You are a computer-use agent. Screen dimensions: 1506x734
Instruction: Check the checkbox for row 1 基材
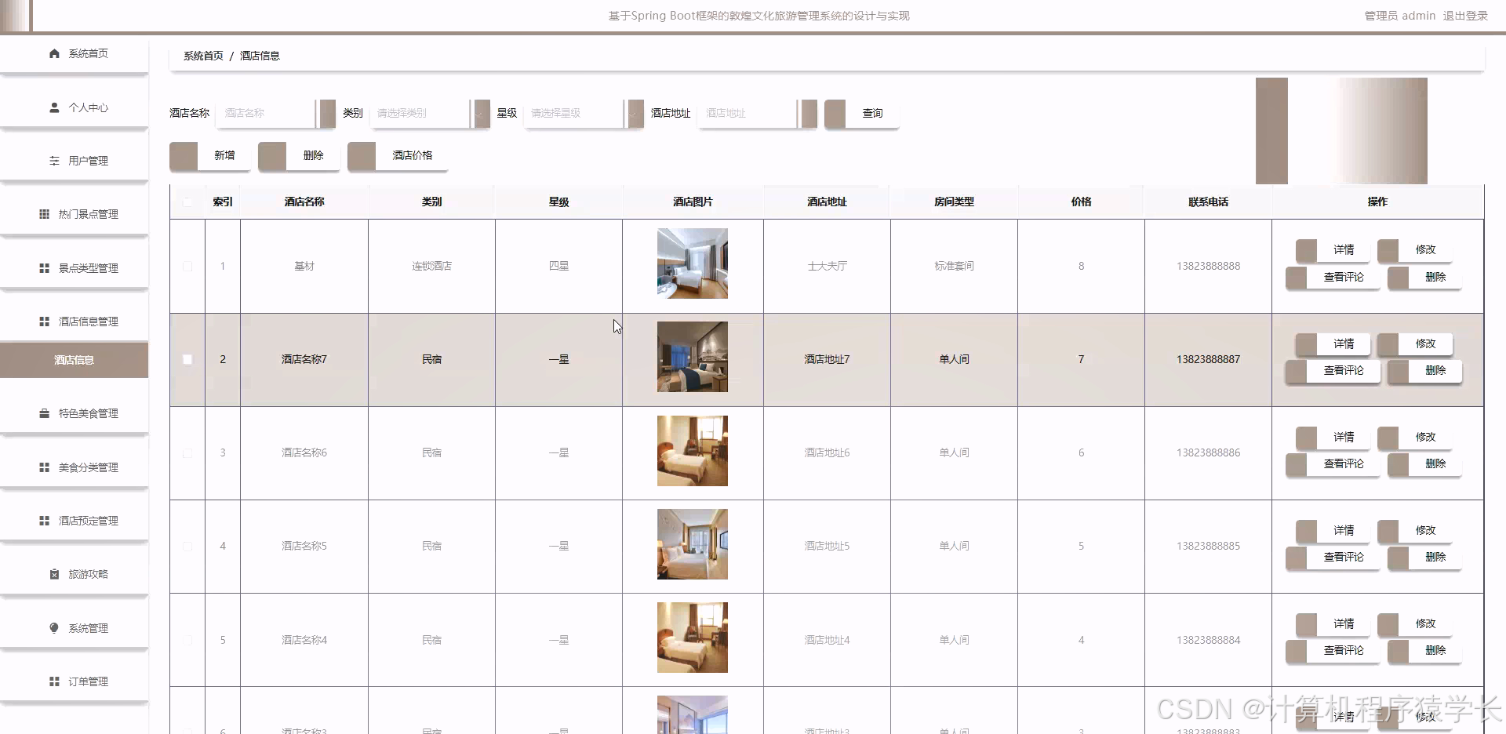[x=187, y=266]
